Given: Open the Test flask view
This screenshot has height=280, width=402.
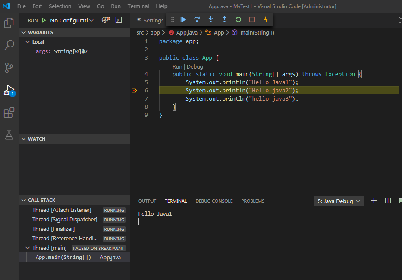Looking at the screenshot, I should pos(9,135).
